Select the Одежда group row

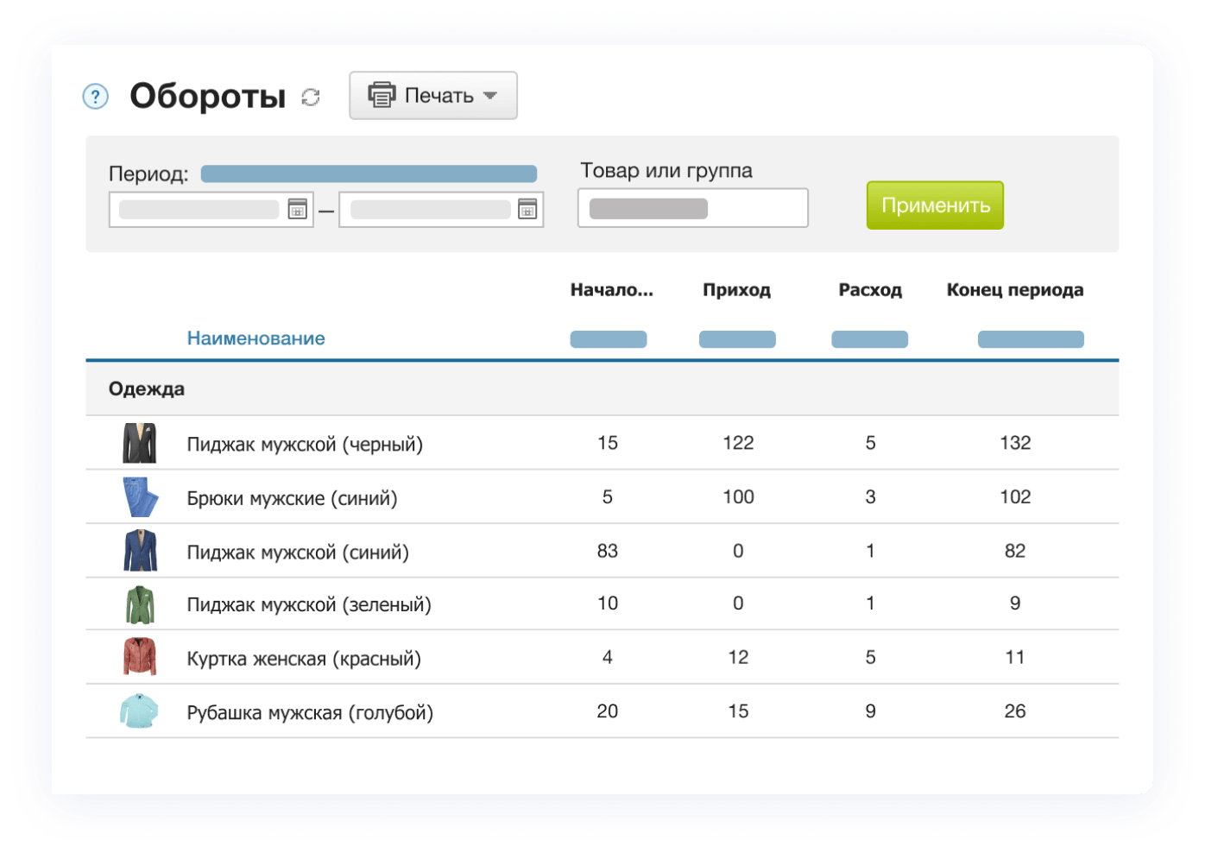pos(147,389)
